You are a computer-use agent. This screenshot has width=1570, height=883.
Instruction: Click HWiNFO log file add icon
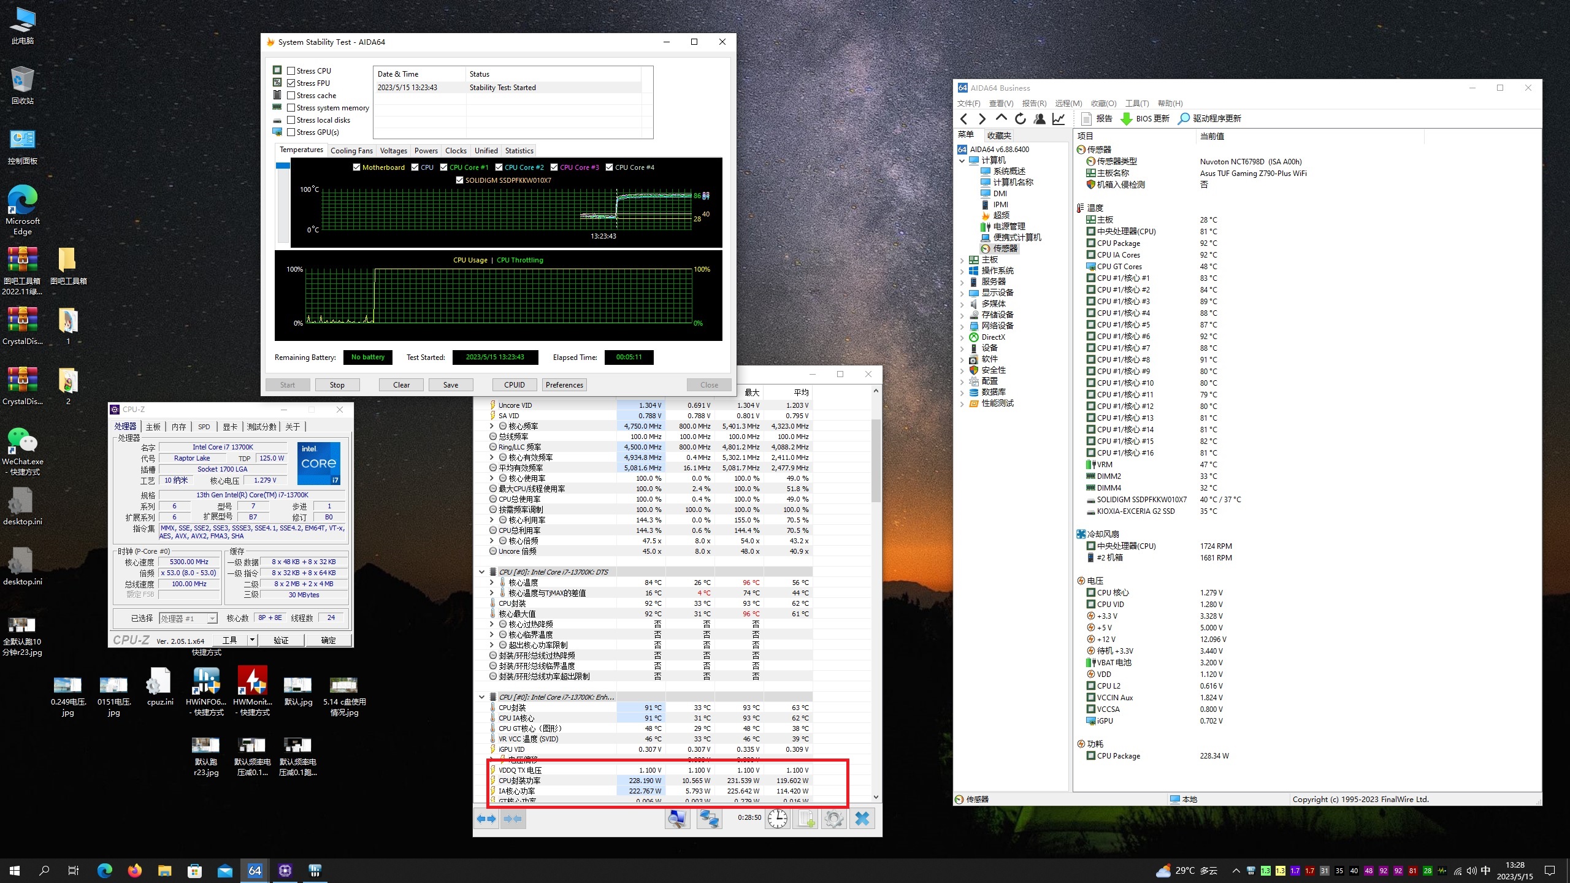806,819
